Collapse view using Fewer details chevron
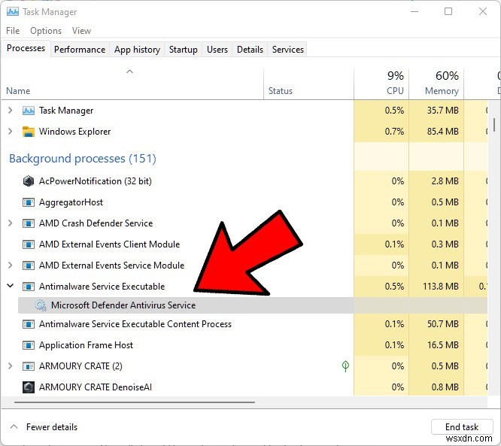Viewport: 501px width, 446px height. pos(14,426)
